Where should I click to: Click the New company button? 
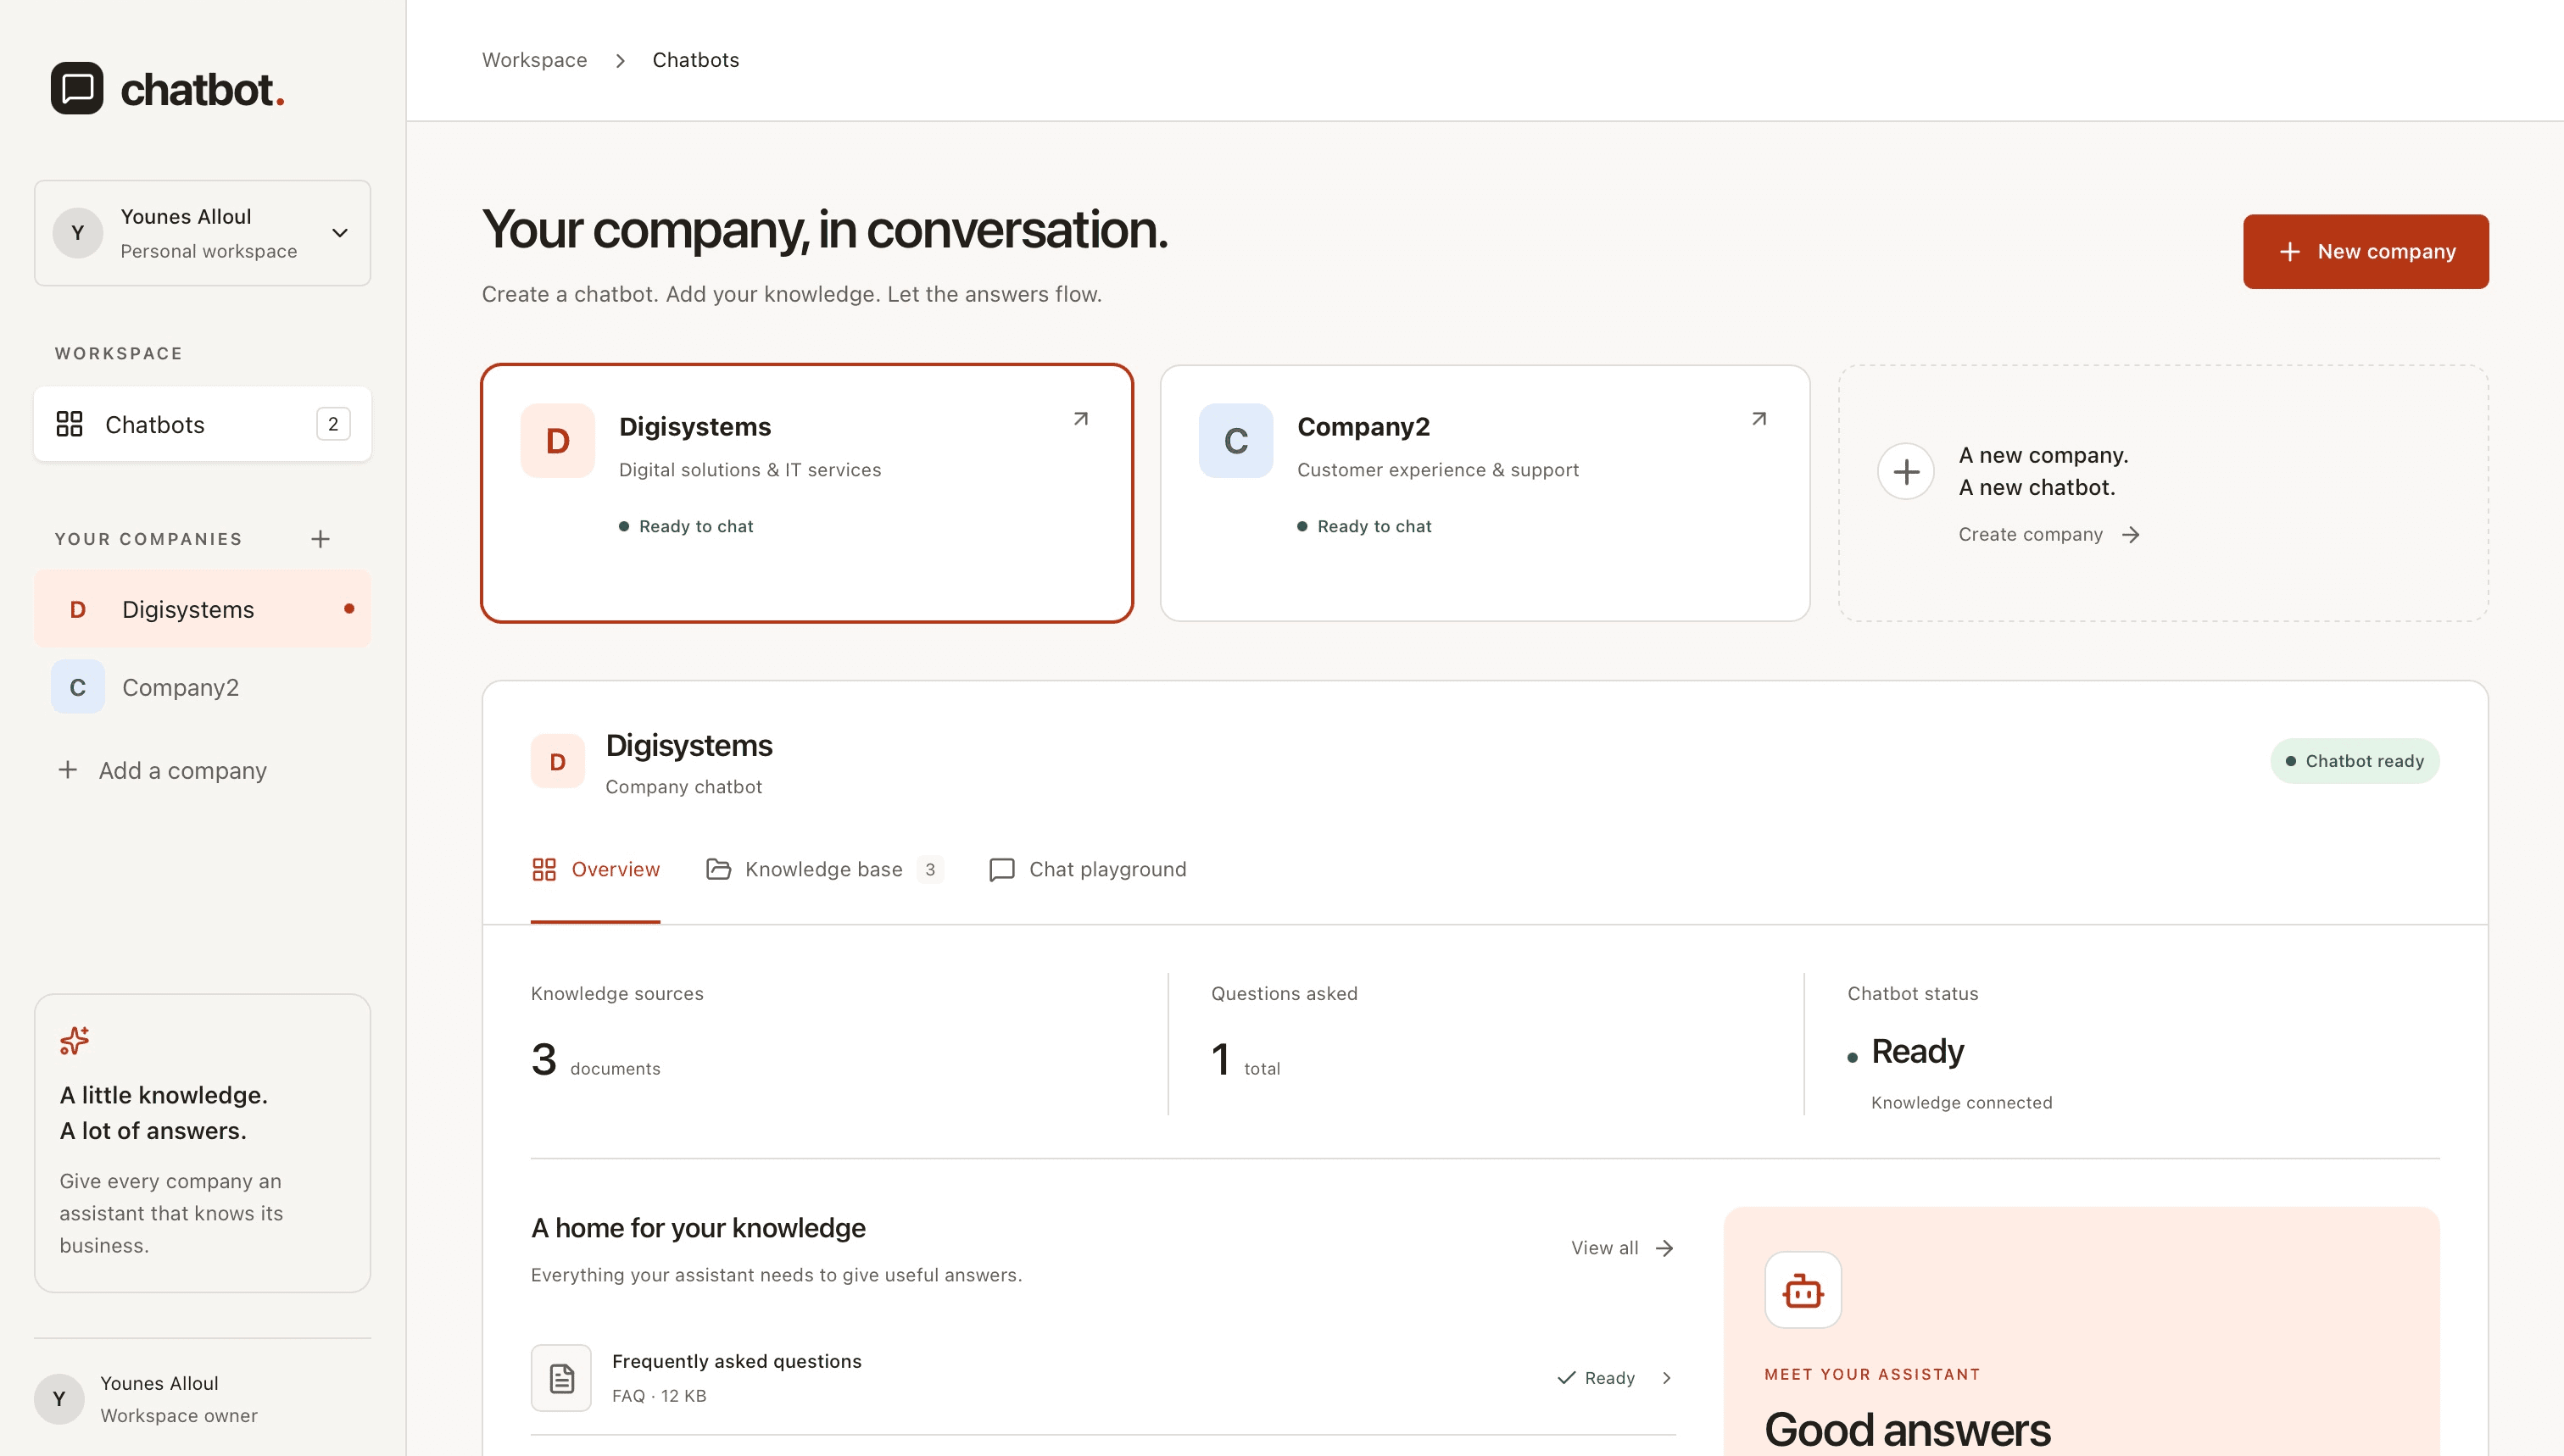click(2365, 251)
